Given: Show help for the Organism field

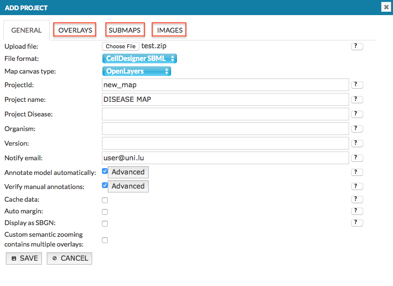Looking at the screenshot, I should pyautogui.click(x=357, y=129).
